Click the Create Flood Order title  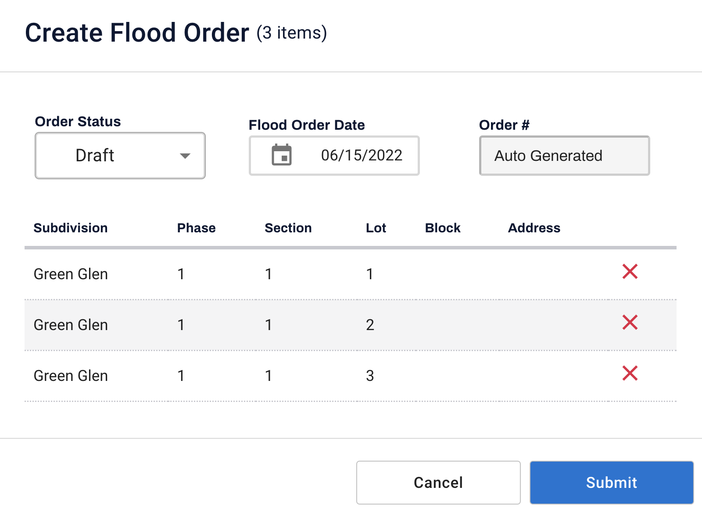point(137,32)
